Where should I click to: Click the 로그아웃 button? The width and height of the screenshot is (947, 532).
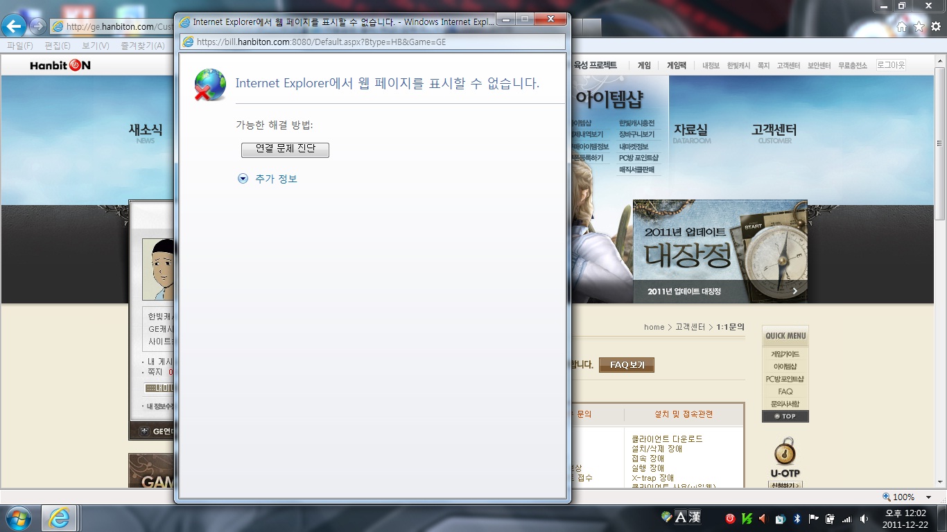[891, 65]
